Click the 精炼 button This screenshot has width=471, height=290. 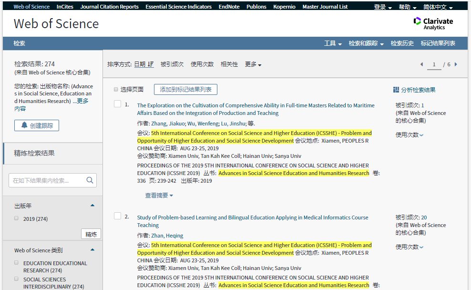click(x=91, y=234)
